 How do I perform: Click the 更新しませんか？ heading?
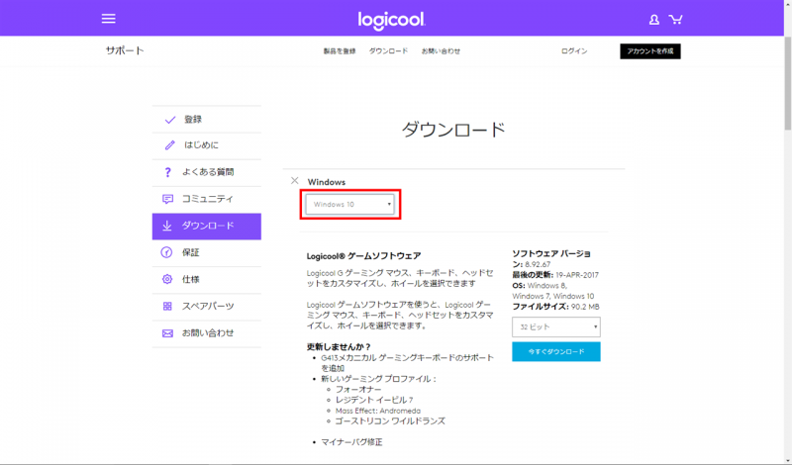(339, 347)
